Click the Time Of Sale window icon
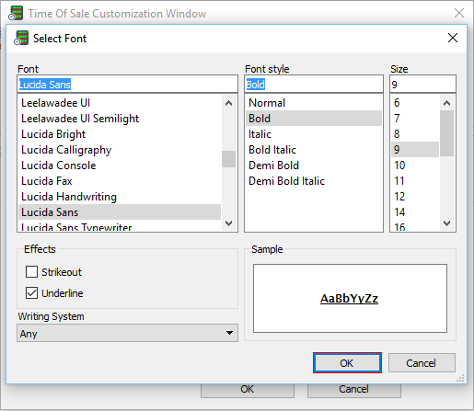This screenshot has height=411, width=474. pos(16,13)
